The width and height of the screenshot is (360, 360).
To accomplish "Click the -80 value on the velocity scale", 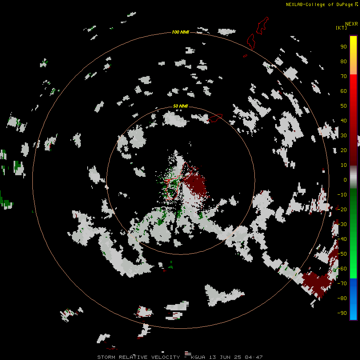I will 342,298.
